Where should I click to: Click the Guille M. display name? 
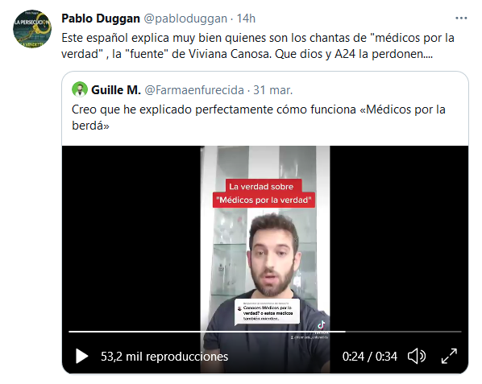point(116,90)
